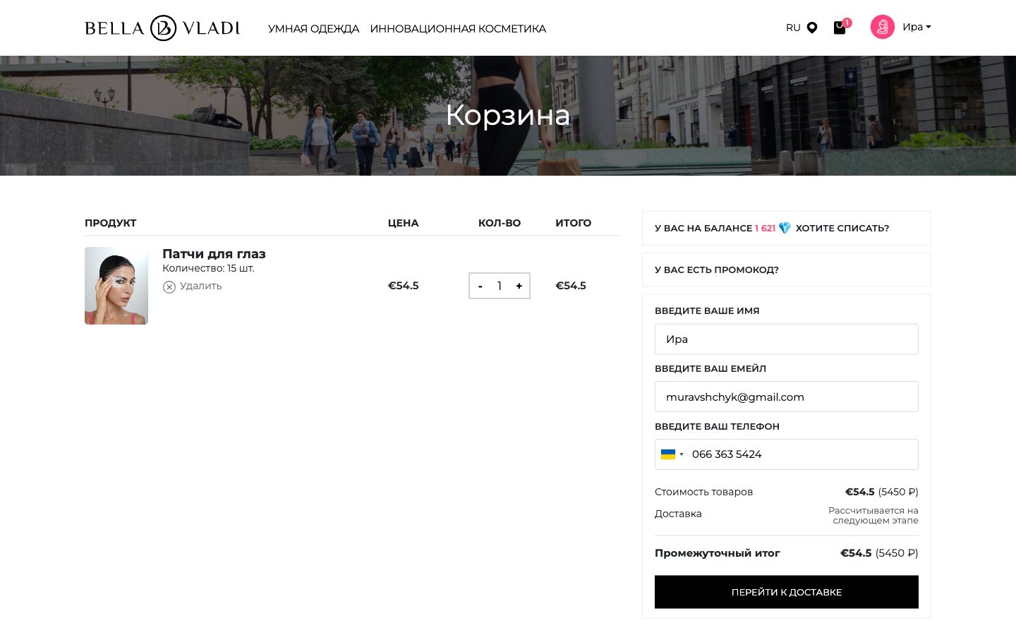Open the shopping cart icon
Screen dimensions: 1016x635
point(840,28)
